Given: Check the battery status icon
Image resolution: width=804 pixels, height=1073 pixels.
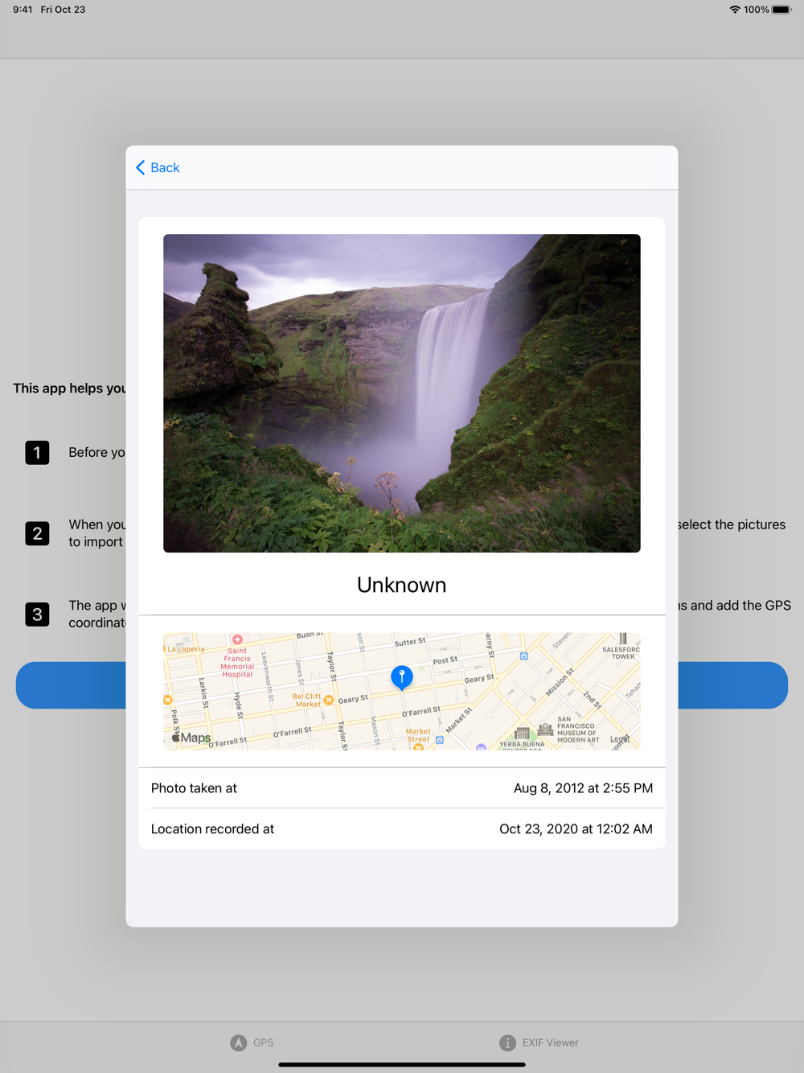Looking at the screenshot, I should click(x=781, y=10).
